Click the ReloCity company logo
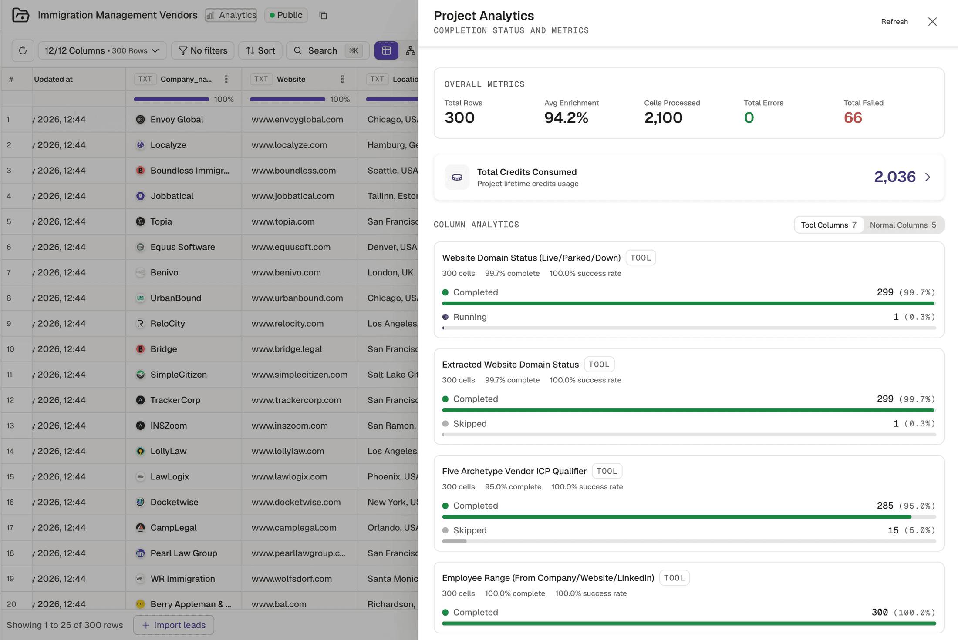The height and width of the screenshot is (640, 958). point(140,324)
